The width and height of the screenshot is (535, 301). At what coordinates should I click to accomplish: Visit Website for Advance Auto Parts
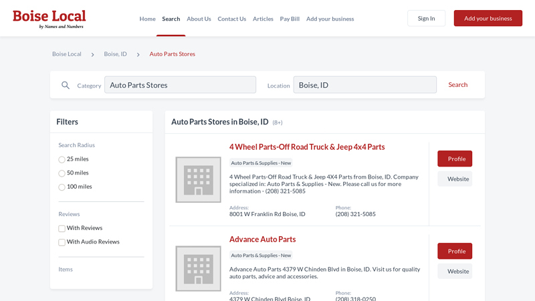point(455,272)
